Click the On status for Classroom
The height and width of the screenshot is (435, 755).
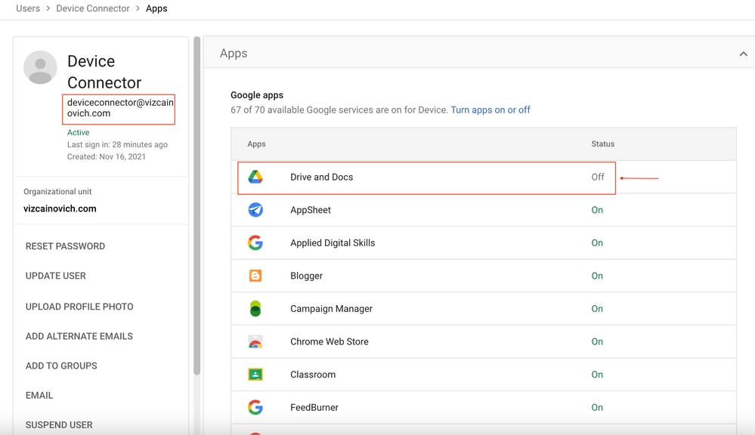pos(597,375)
